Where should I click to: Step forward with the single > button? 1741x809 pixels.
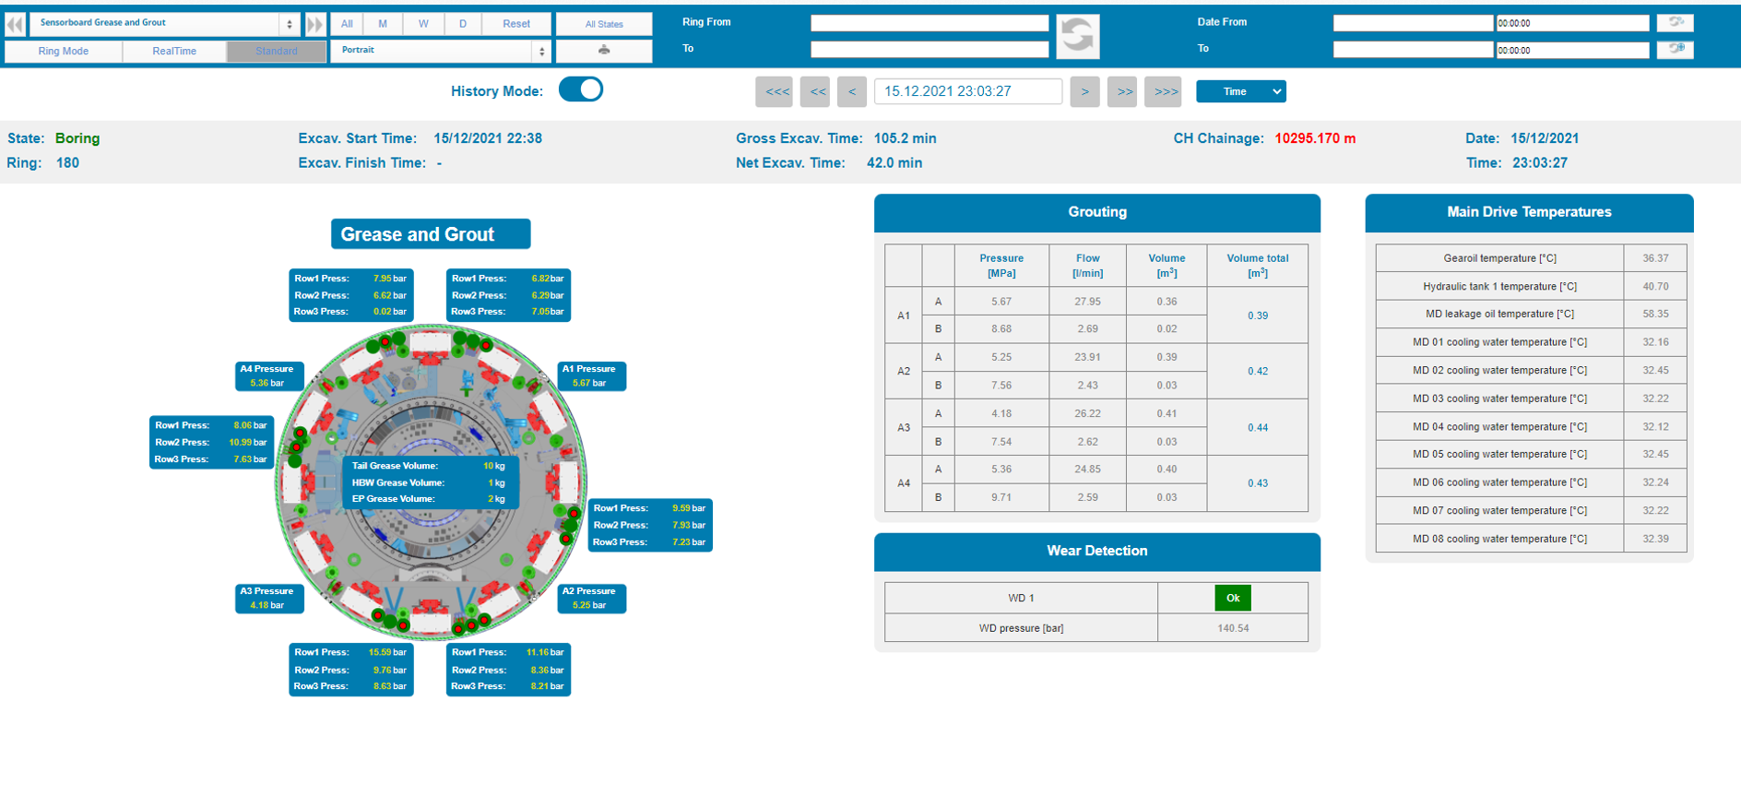1084,91
